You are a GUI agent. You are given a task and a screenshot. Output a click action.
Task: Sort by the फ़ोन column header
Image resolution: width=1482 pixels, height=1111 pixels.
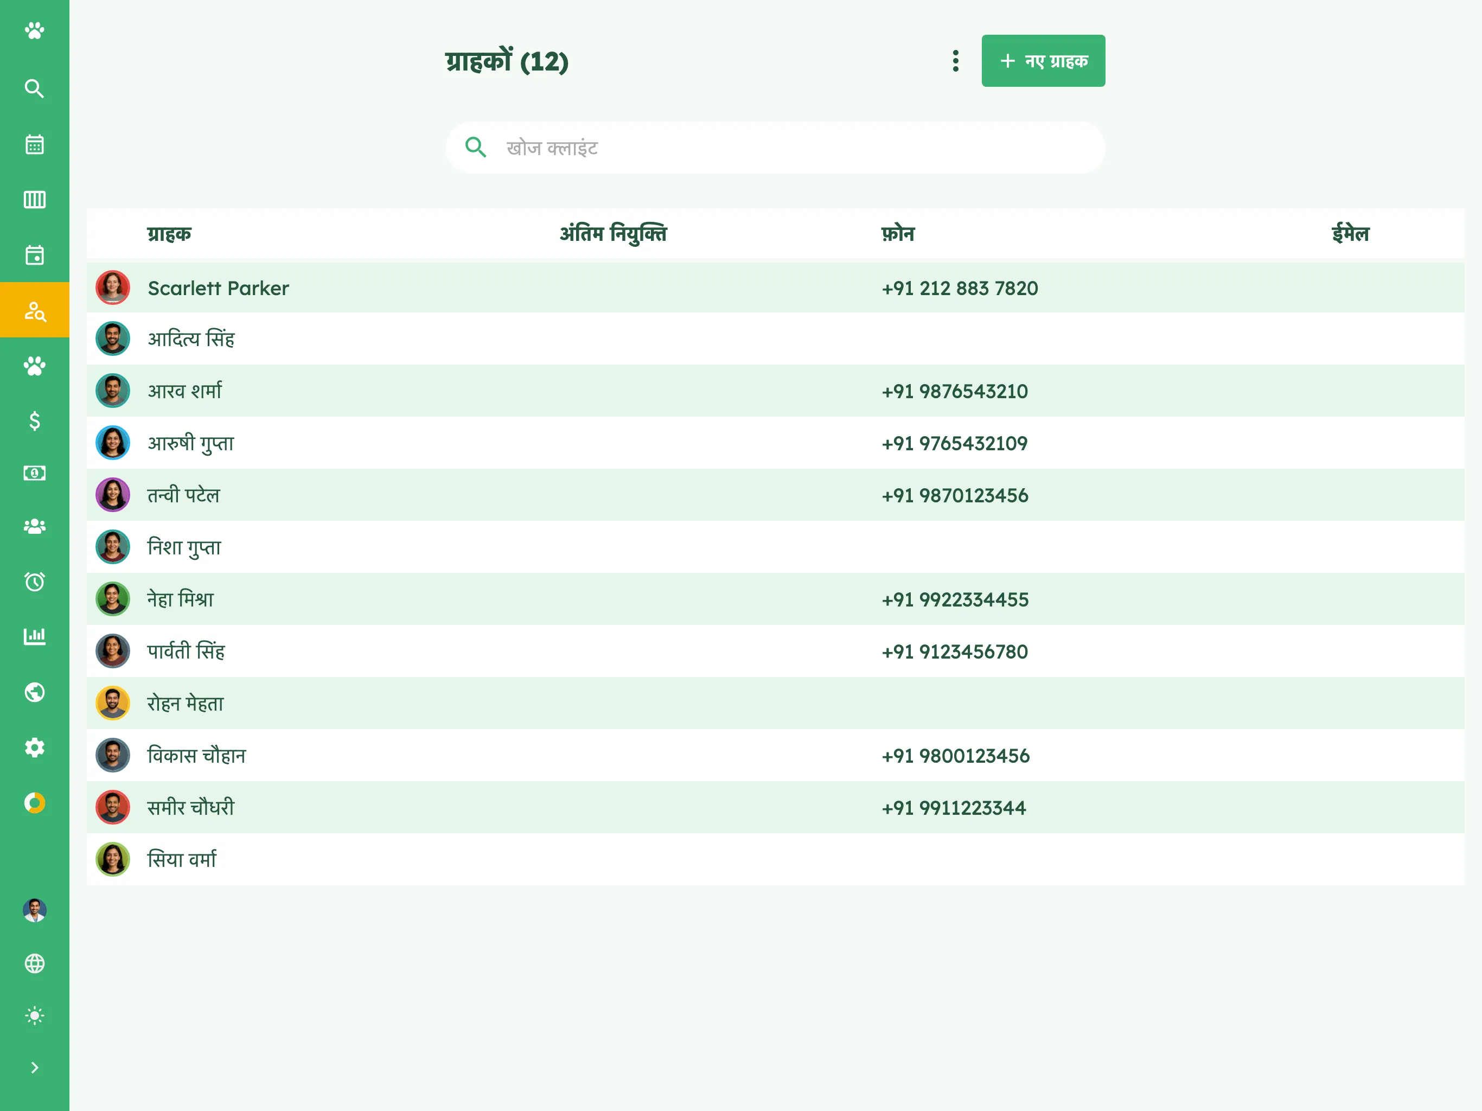click(898, 234)
